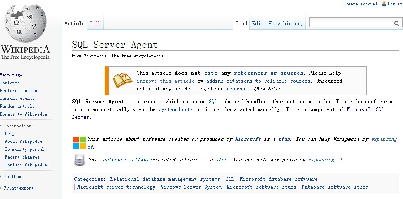The height and width of the screenshot is (199, 403).
Task: Open Windows Server System category
Action: click(x=191, y=187)
